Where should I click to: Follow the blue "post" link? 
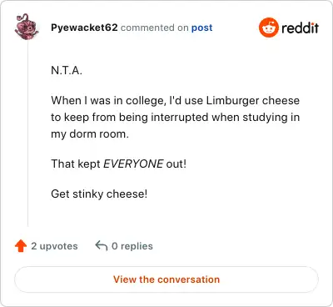click(202, 28)
